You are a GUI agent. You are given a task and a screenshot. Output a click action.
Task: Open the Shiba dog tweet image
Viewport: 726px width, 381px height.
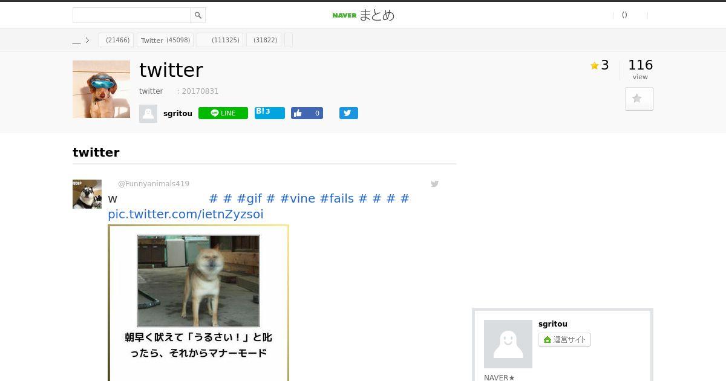[198, 302]
